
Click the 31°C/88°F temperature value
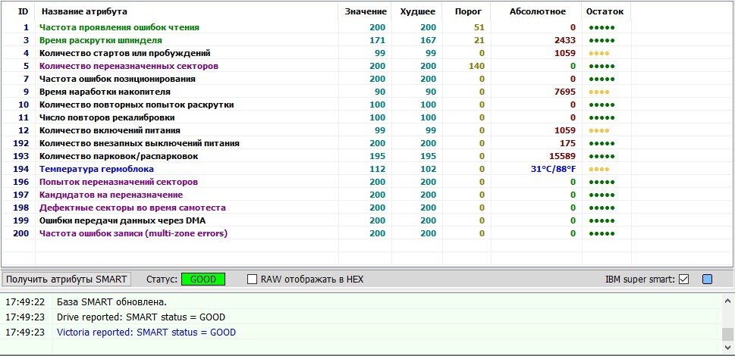pyautogui.click(x=553, y=169)
